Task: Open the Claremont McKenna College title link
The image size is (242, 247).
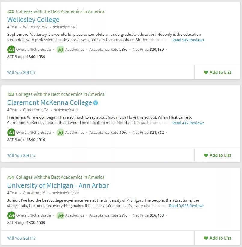Action: point(49,102)
